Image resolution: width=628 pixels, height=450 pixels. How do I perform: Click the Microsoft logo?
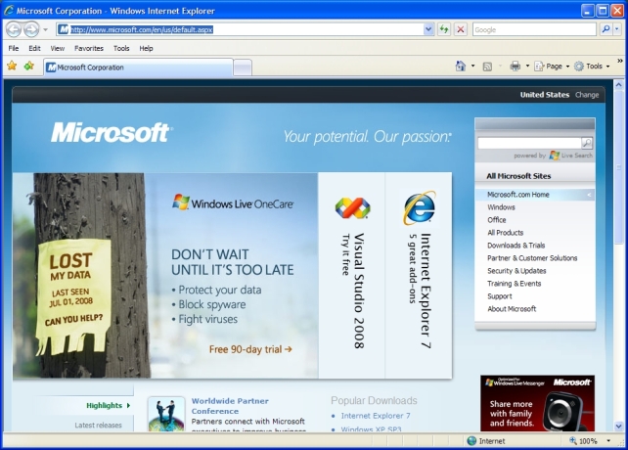pyautogui.click(x=112, y=133)
